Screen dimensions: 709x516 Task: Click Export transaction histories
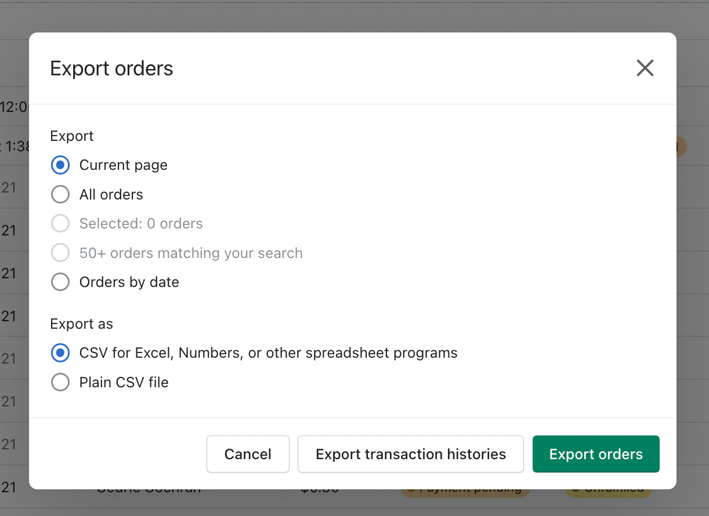tap(410, 454)
